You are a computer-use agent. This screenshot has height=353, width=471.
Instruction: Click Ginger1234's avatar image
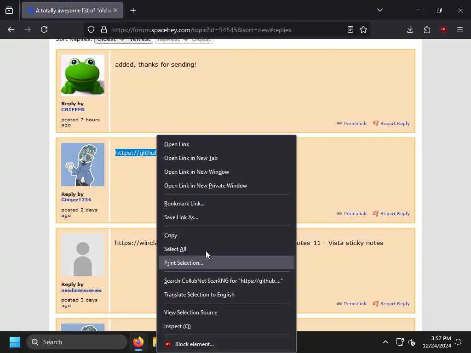[x=83, y=165]
